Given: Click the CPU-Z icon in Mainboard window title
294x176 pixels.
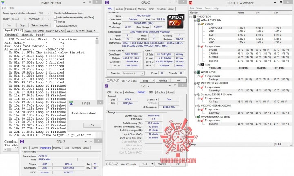Looking at the screenshot, I should tap(22, 142).
